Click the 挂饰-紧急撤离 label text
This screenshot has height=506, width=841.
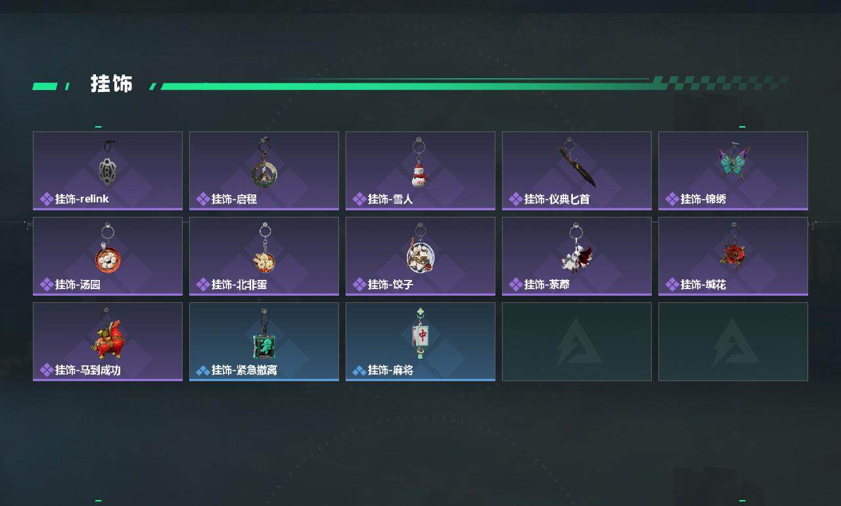click(244, 371)
